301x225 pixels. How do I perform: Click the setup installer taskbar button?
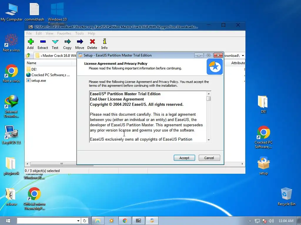152,221
